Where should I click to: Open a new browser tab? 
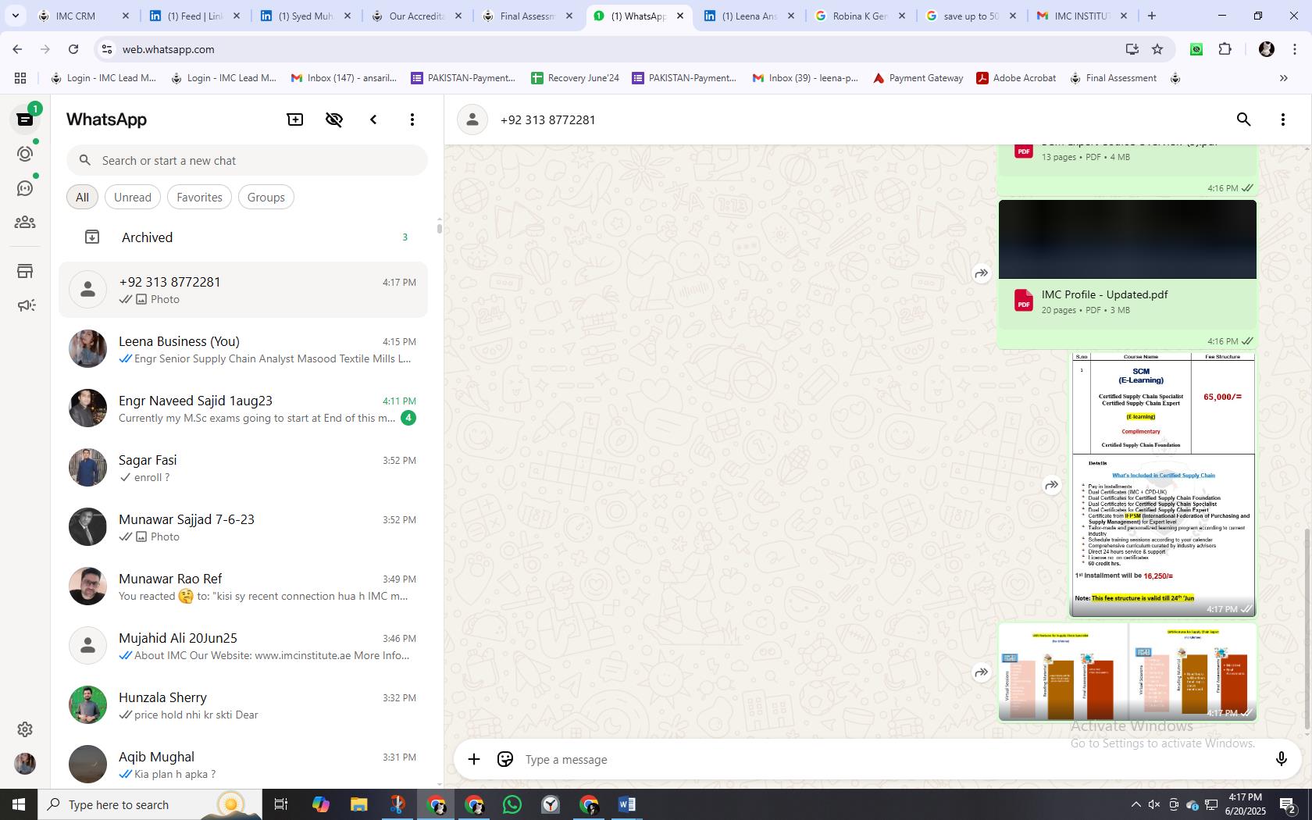click(1152, 16)
